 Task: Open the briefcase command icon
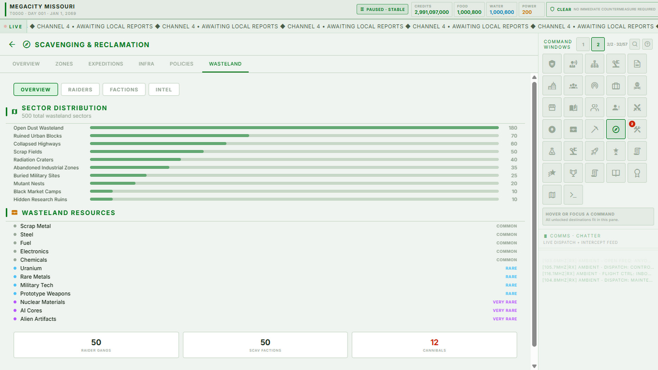tap(616, 86)
